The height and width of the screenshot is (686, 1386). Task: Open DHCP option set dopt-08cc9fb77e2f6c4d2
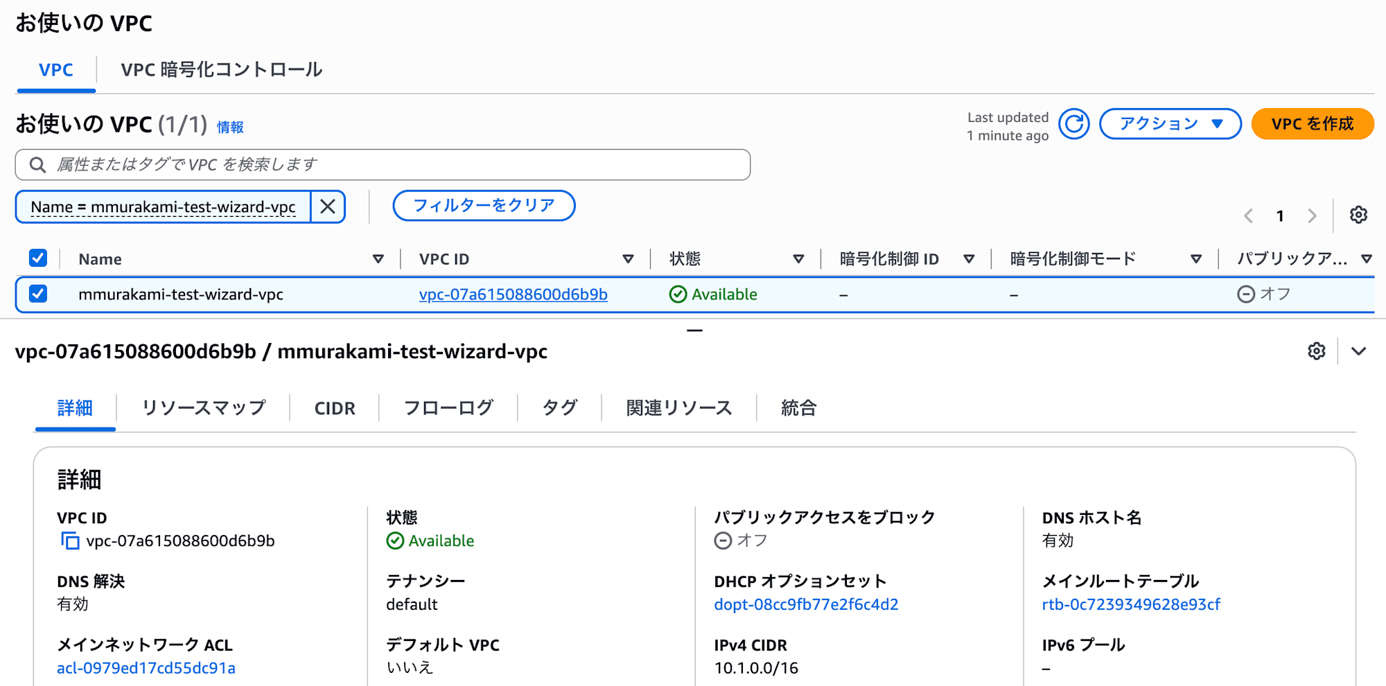tap(806, 604)
